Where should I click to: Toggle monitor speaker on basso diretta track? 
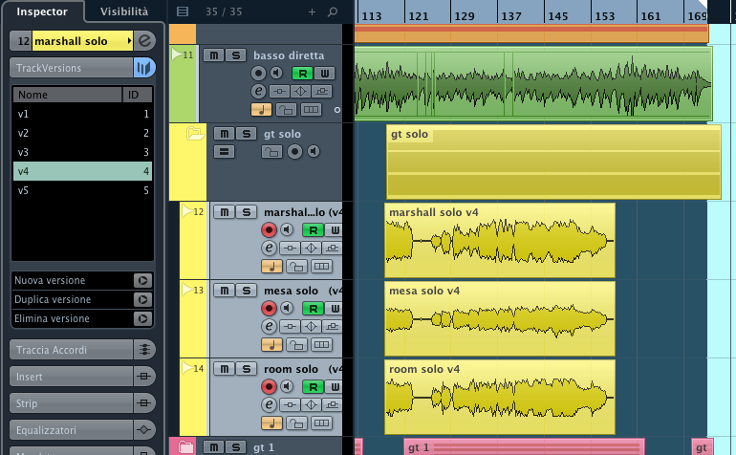click(x=276, y=74)
